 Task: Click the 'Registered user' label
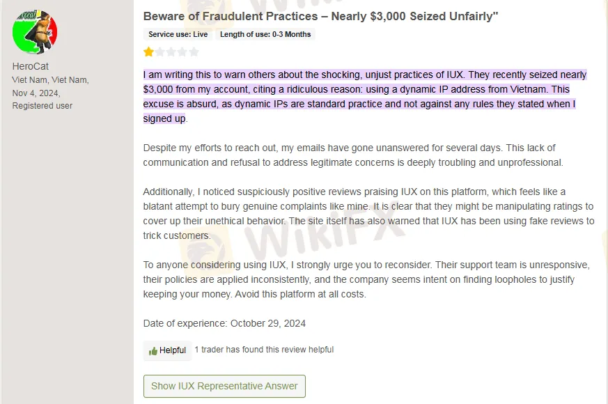pos(42,106)
